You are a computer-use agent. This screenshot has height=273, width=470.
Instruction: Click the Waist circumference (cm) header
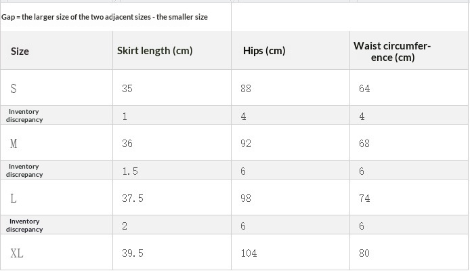tap(392, 51)
